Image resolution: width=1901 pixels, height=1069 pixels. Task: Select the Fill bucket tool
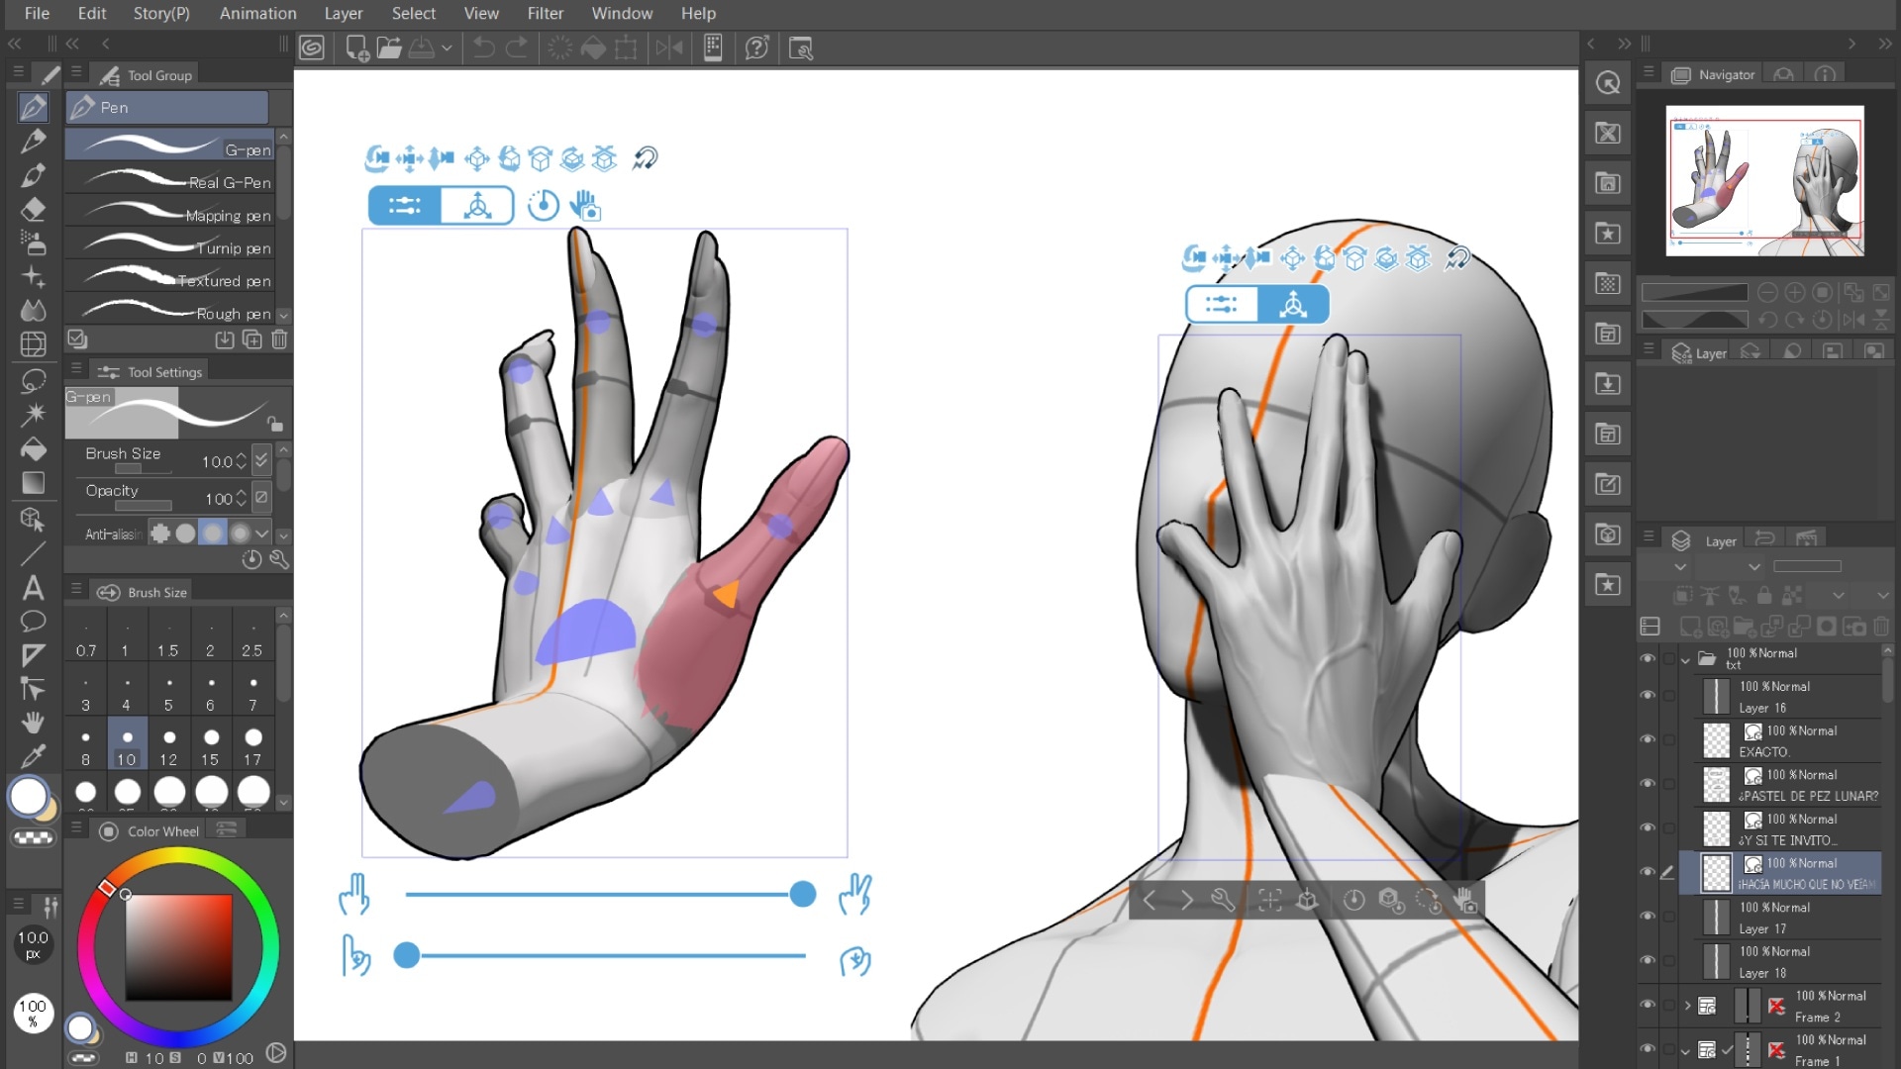pos(33,449)
